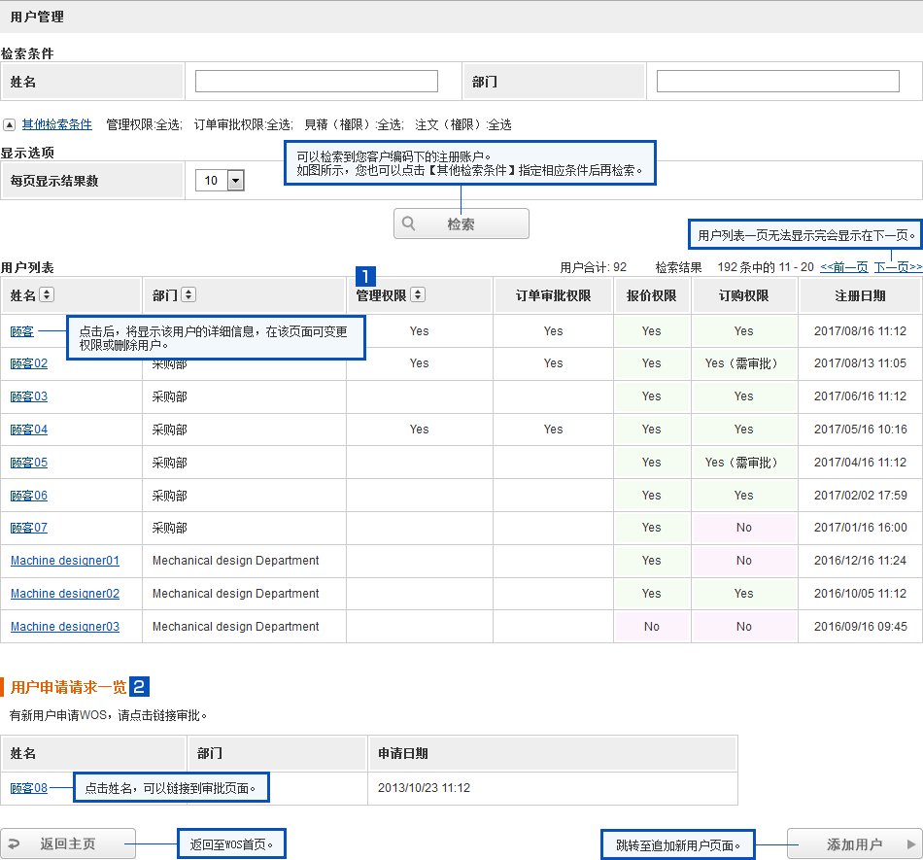
Task: Click the 报价权限 column header
Action: click(x=652, y=295)
